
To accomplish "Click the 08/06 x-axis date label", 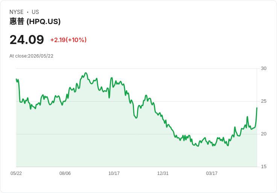I will (x=65, y=173).
